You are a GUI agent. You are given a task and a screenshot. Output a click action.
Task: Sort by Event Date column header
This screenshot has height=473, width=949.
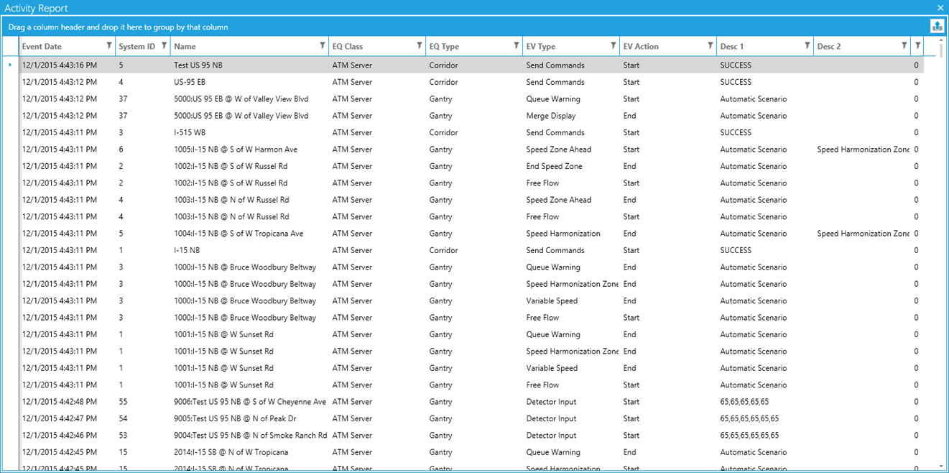[42, 46]
